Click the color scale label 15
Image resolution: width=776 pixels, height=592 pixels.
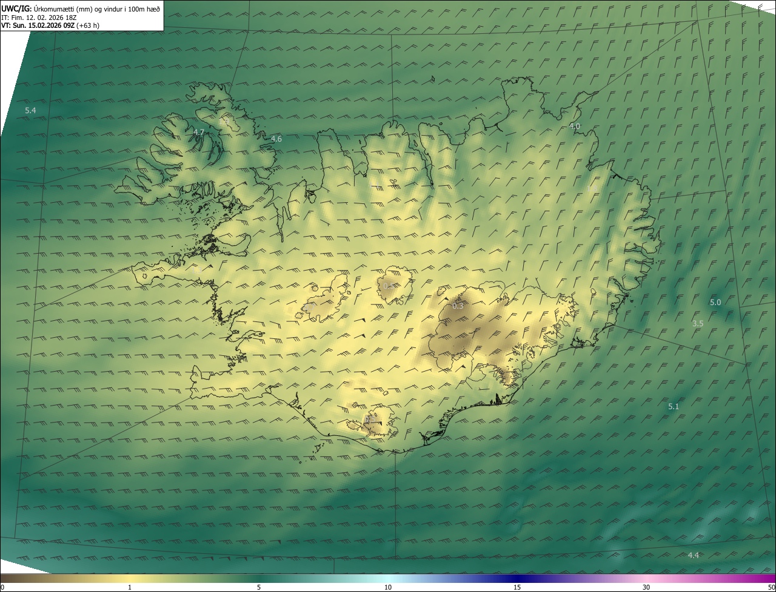pos(517,588)
